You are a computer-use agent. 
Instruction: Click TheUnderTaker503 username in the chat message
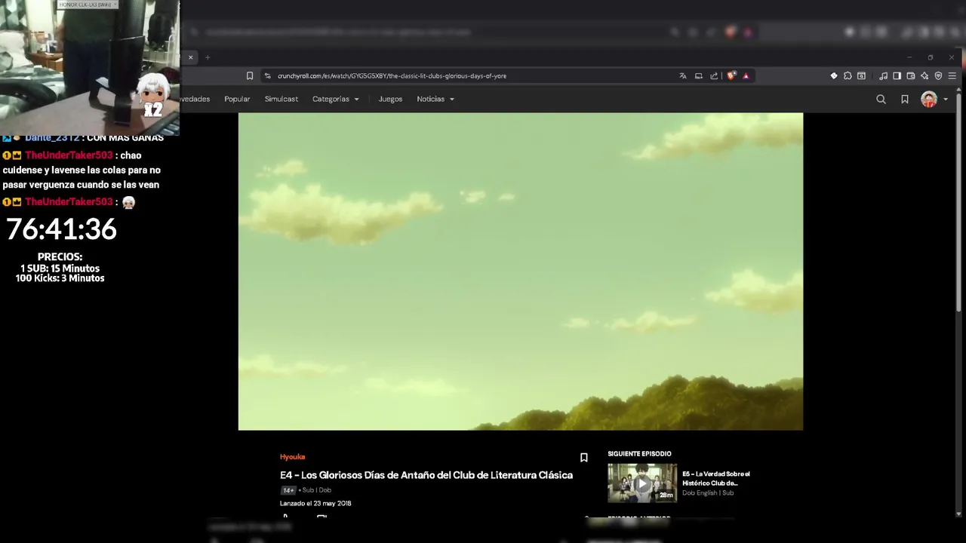click(69, 155)
